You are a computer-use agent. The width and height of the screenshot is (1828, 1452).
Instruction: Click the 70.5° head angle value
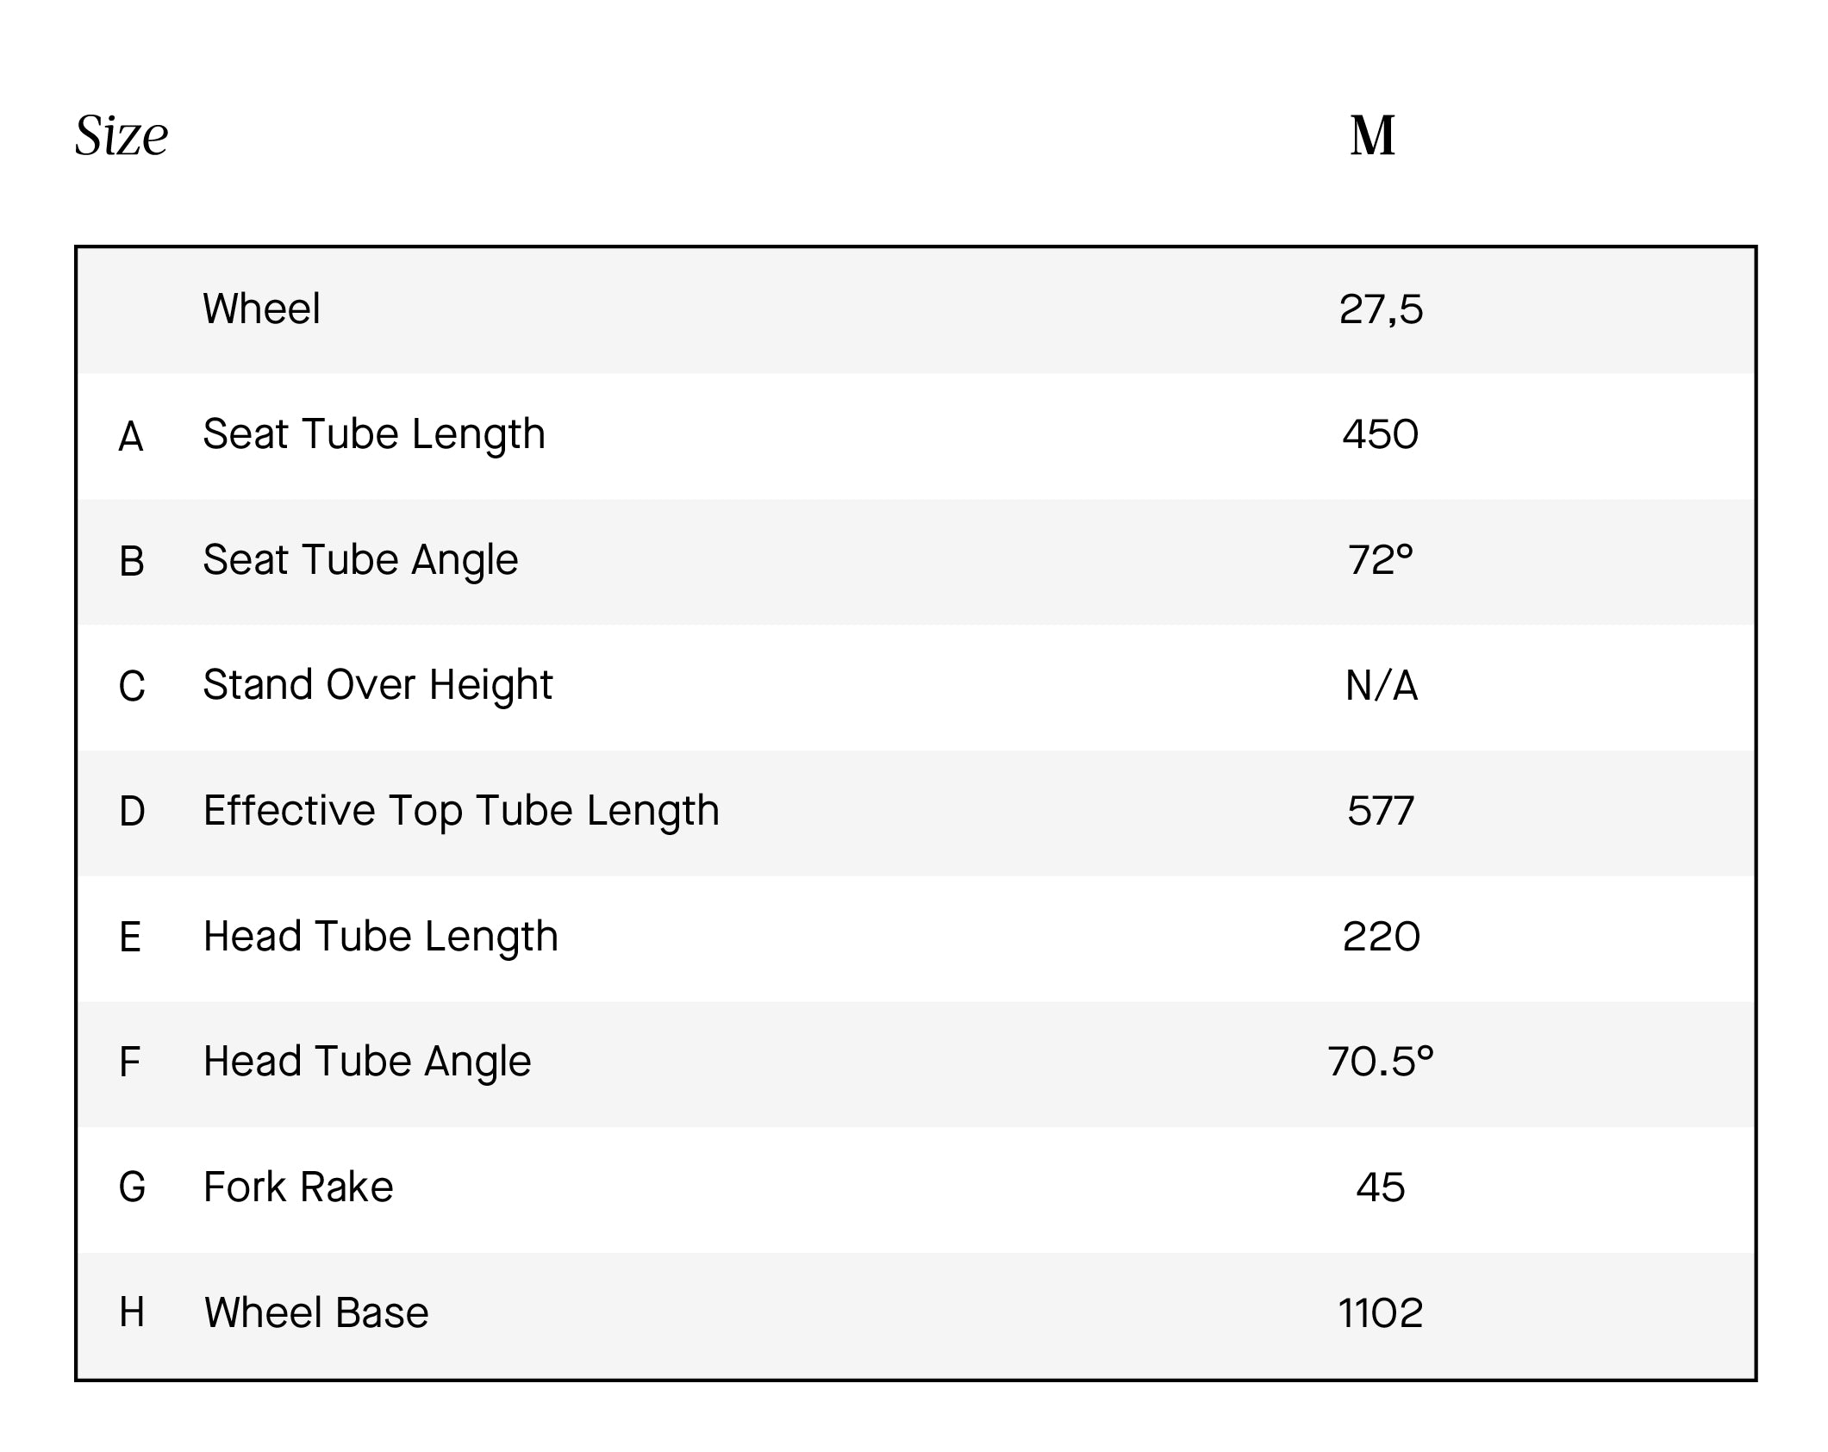tap(1381, 1062)
